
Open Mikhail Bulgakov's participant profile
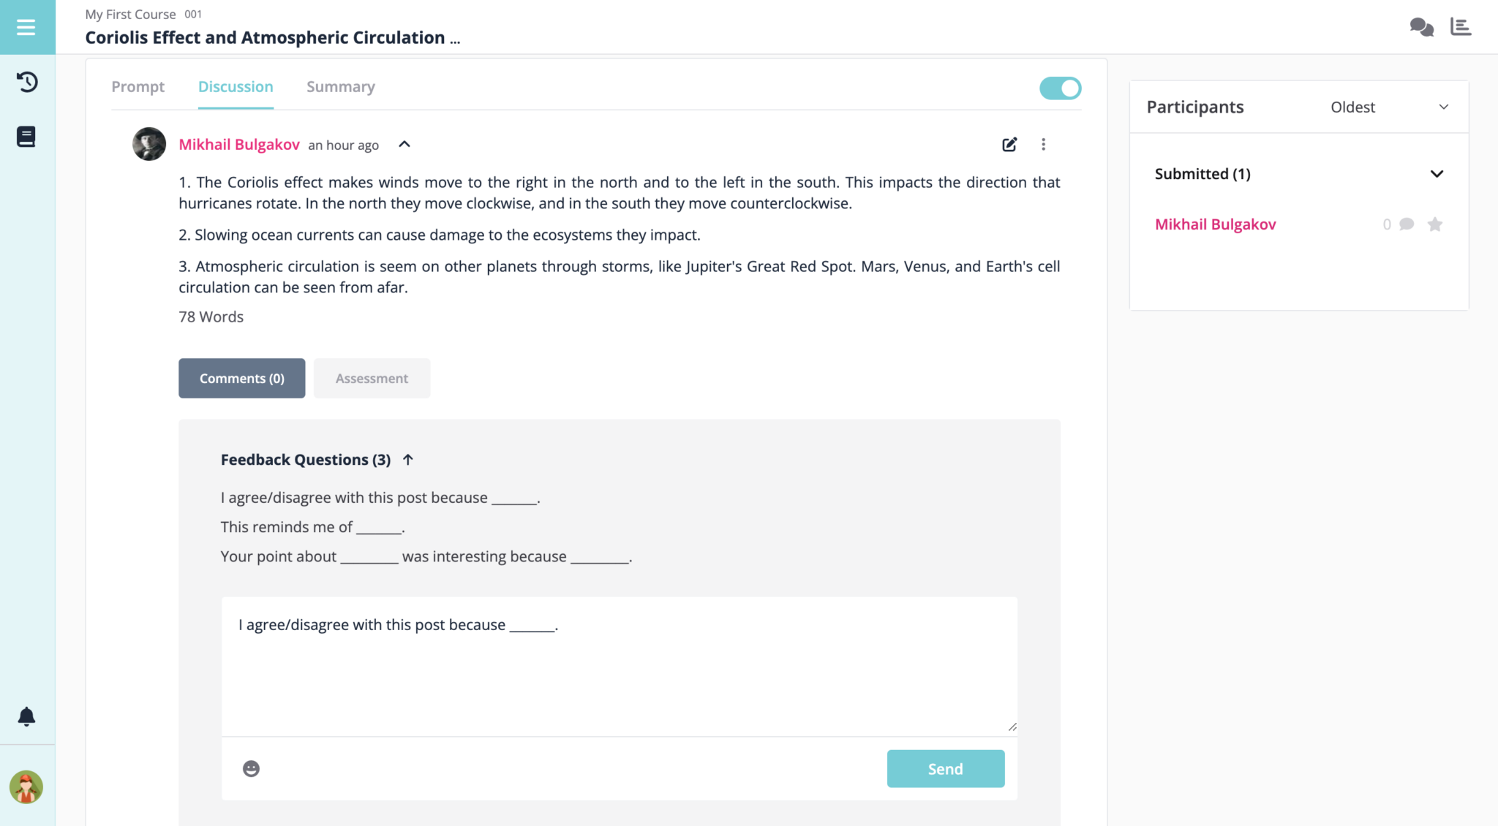(x=1215, y=224)
